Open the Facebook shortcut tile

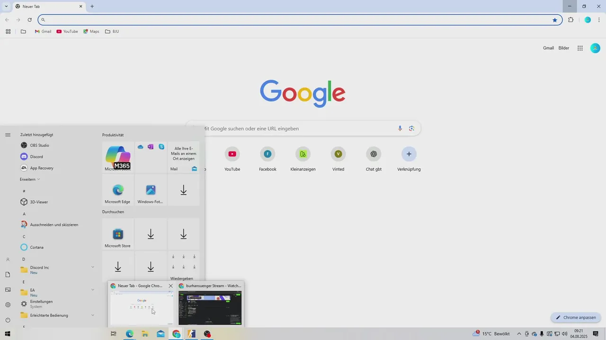[267, 159]
